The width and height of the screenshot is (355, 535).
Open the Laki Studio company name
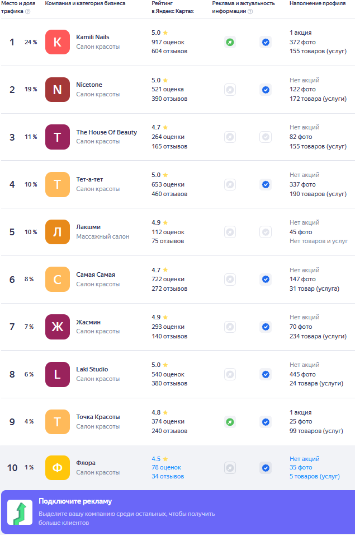point(92,369)
